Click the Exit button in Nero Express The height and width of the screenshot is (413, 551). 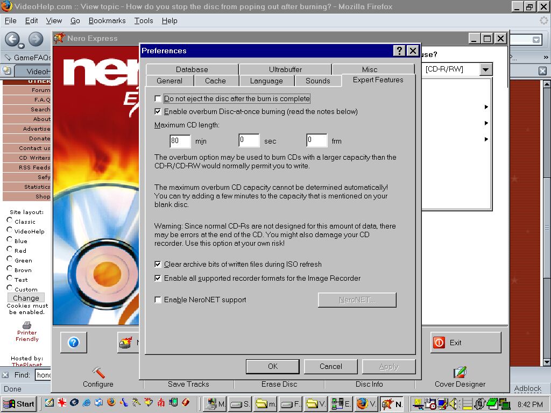(x=465, y=343)
